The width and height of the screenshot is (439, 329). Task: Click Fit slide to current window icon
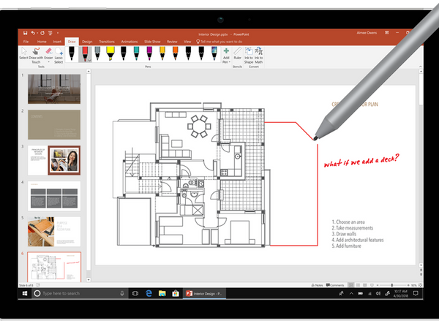click(420, 285)
